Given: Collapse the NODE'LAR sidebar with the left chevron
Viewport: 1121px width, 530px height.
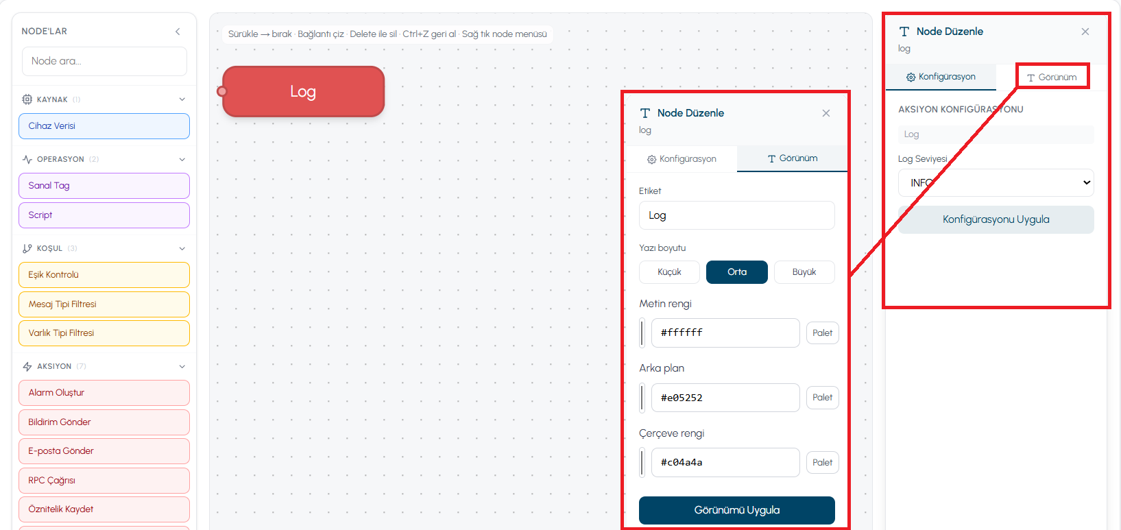Looking at the screenshot, I should coord(178,32).
